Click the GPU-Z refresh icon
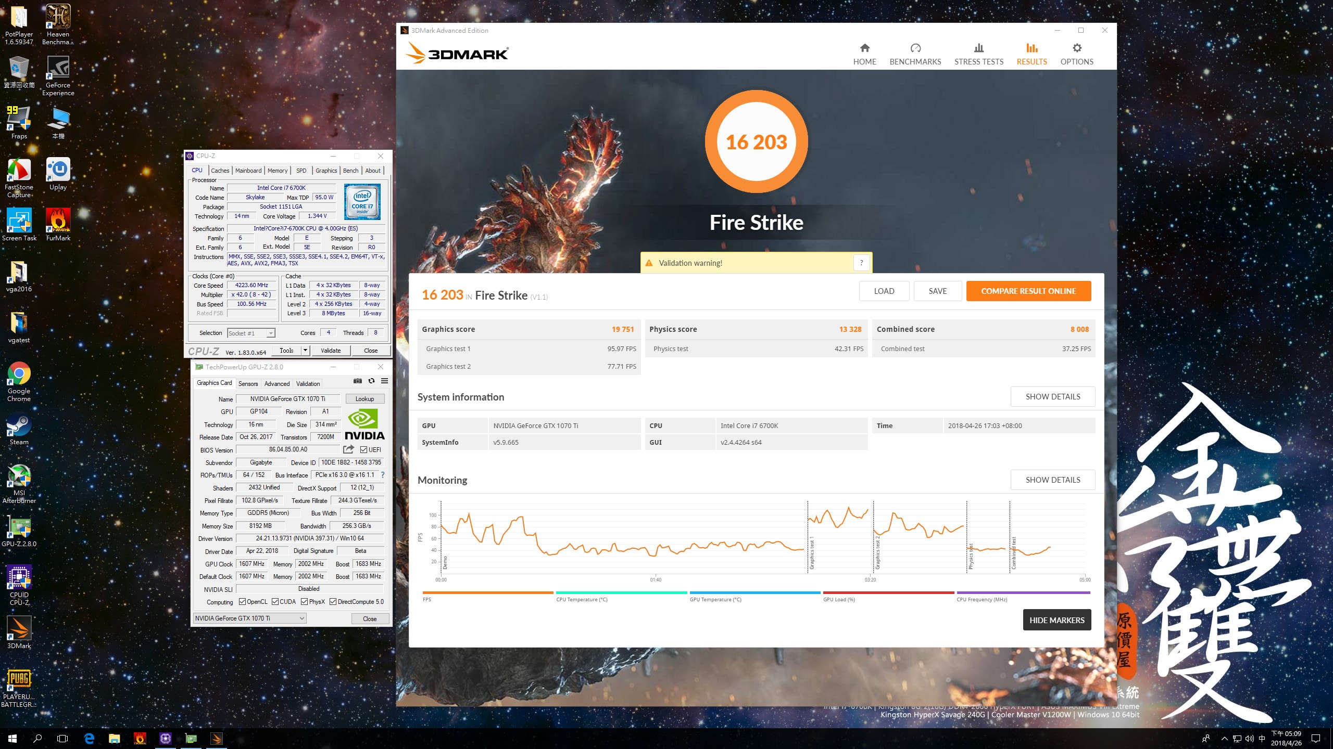The width and height of the screenshot is (1333, 749). pyautogui.click(x=371, y=381)
